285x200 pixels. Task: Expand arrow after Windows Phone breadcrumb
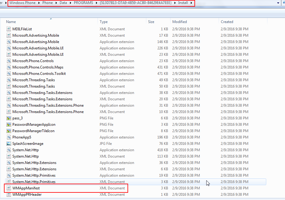click(39, 3)
